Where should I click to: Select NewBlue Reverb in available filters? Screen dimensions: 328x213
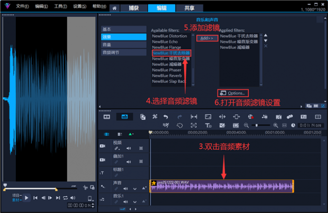click(167, 76)
